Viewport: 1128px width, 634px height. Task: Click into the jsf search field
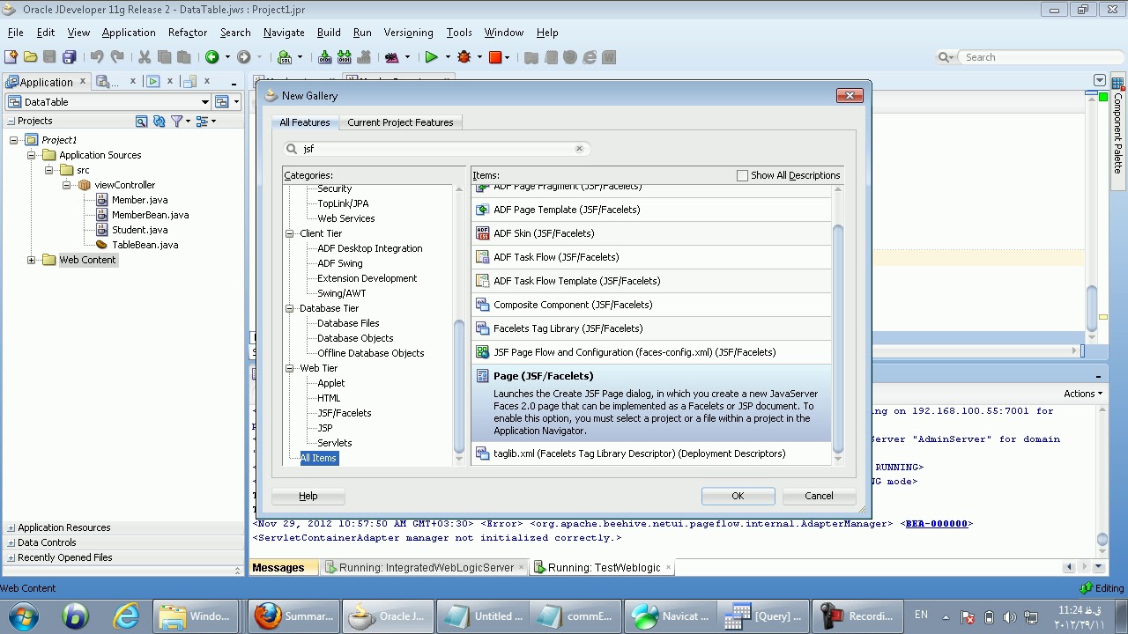point(438,149)
